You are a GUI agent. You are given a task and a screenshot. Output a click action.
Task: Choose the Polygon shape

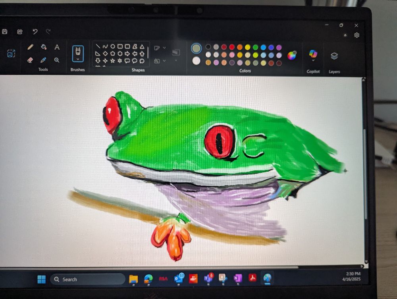coord(135,46)
